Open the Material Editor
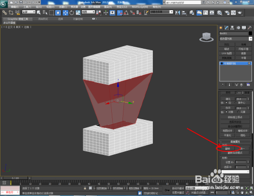This screenshot has width=254, height=196. pyautogui.click(x=219, y=13)
